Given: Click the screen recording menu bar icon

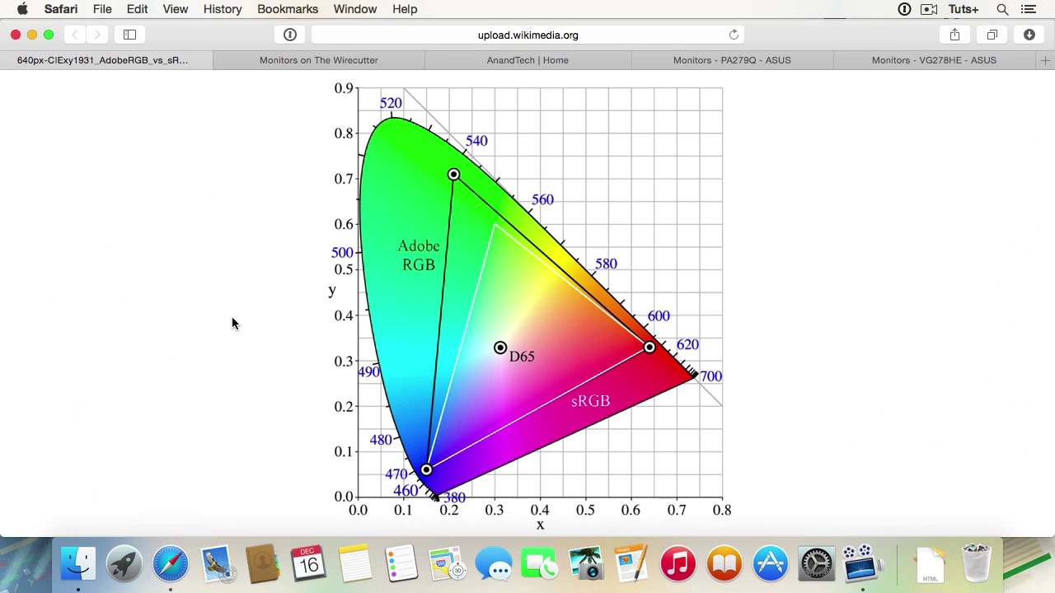Looking at the screenshot, I should (x=929, y=9).
